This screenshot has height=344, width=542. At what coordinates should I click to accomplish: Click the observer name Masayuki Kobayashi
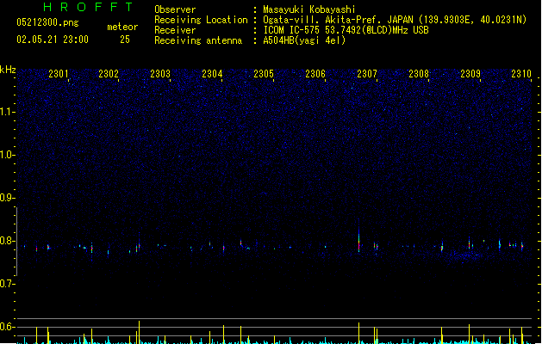pyautogui.click(x=309, y=9)
